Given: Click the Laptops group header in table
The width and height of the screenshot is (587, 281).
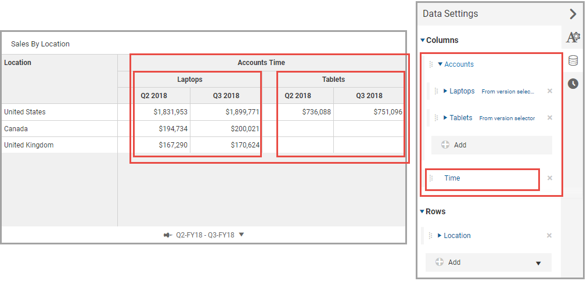Looking at the screenshot, I should point(190,80).
